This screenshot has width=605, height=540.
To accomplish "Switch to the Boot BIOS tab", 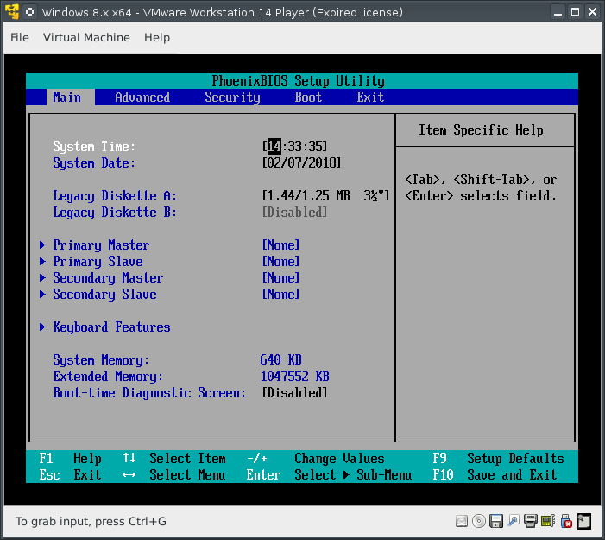I will click(308, 98).
